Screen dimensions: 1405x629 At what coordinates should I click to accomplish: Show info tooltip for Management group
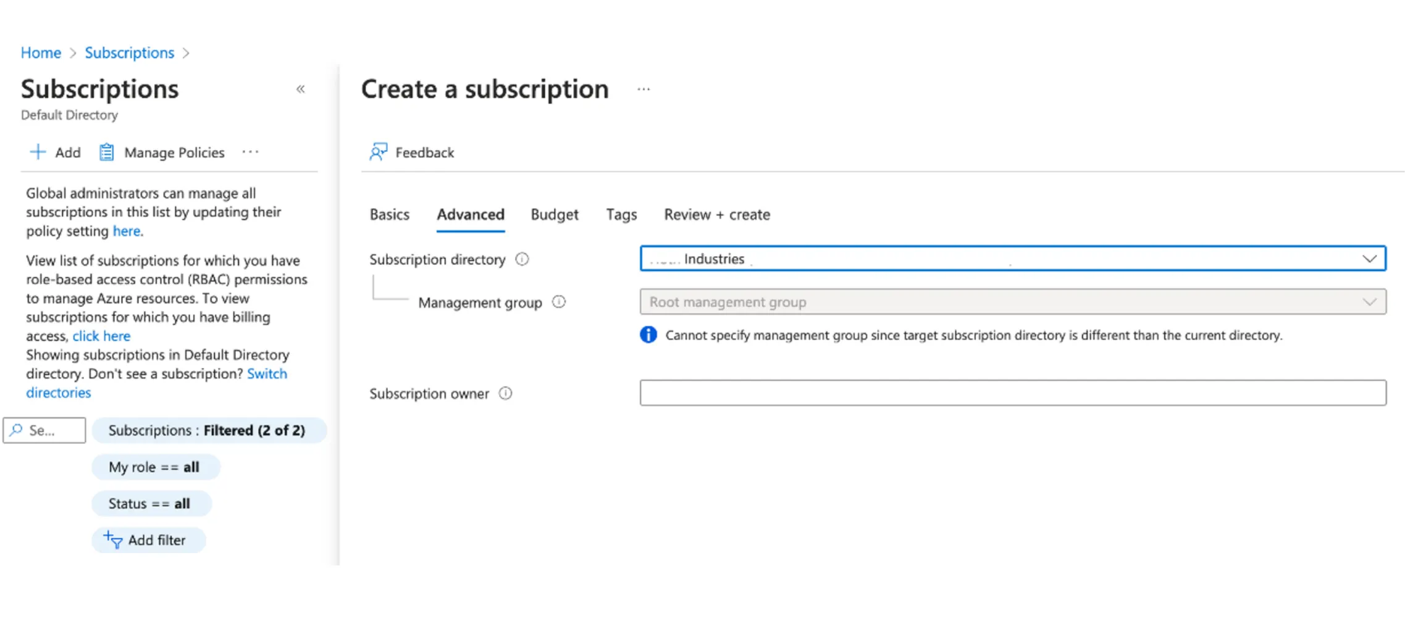click(559, 302)
